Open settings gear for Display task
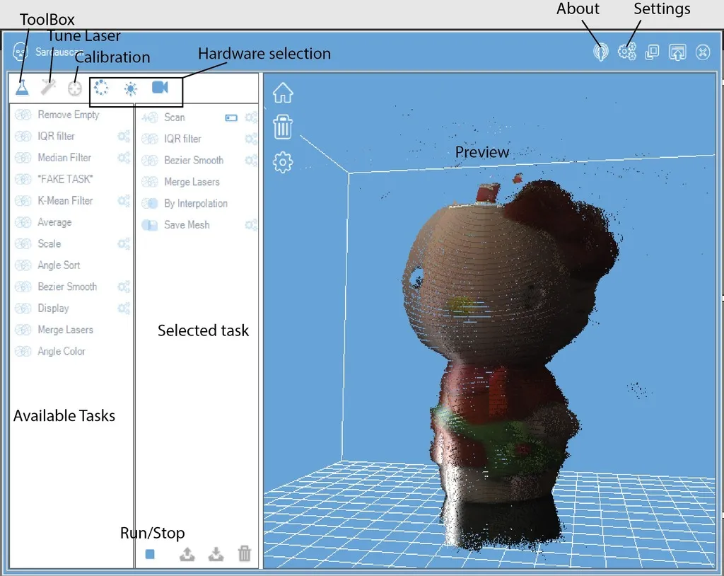Image resolution: width=724 pixels, height=576 pixels. tap(123, 308)
